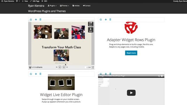Image resolution: width=187 pixels, height=105 pixels.
Task: Click the polaroid photos image
Action: point(61,82)
